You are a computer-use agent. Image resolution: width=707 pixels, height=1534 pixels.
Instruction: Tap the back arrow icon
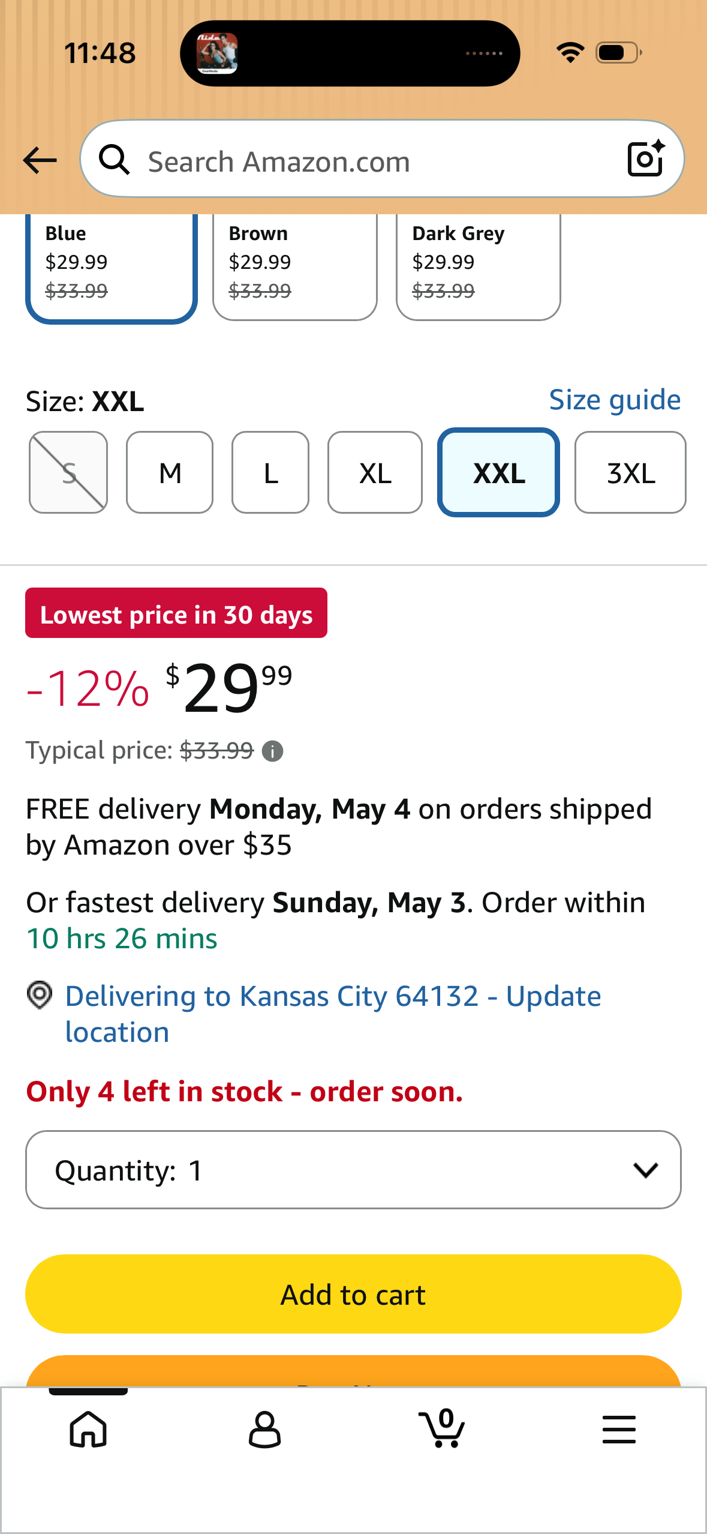point(40,160)
